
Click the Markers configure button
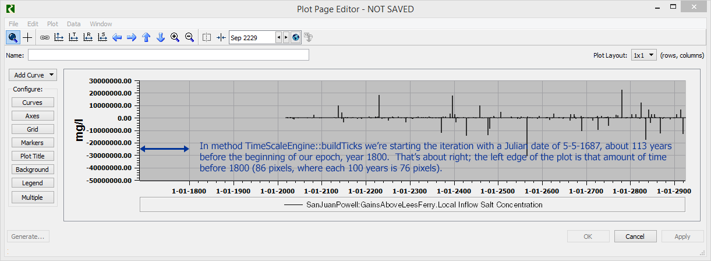[x=33, y=143]
